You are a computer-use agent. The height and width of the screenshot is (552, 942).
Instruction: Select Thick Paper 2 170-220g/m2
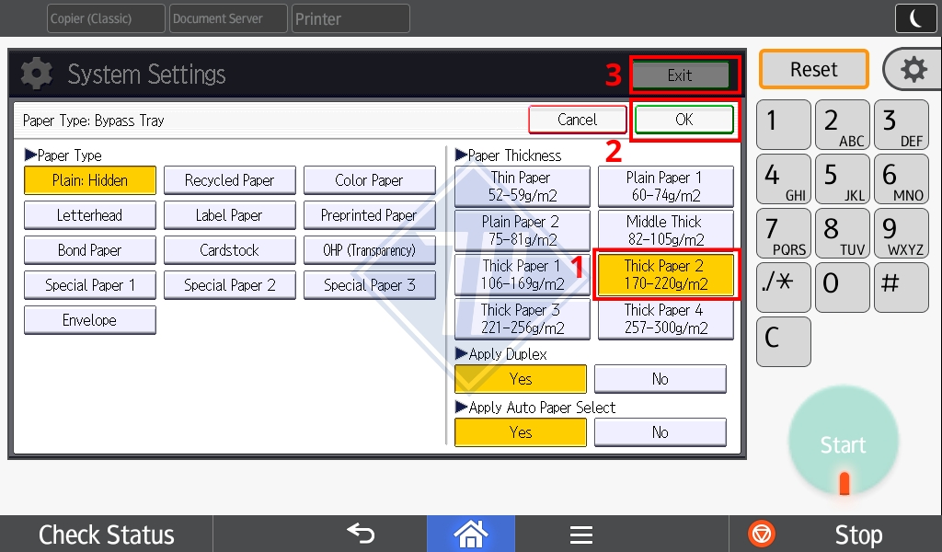(666, 275)
